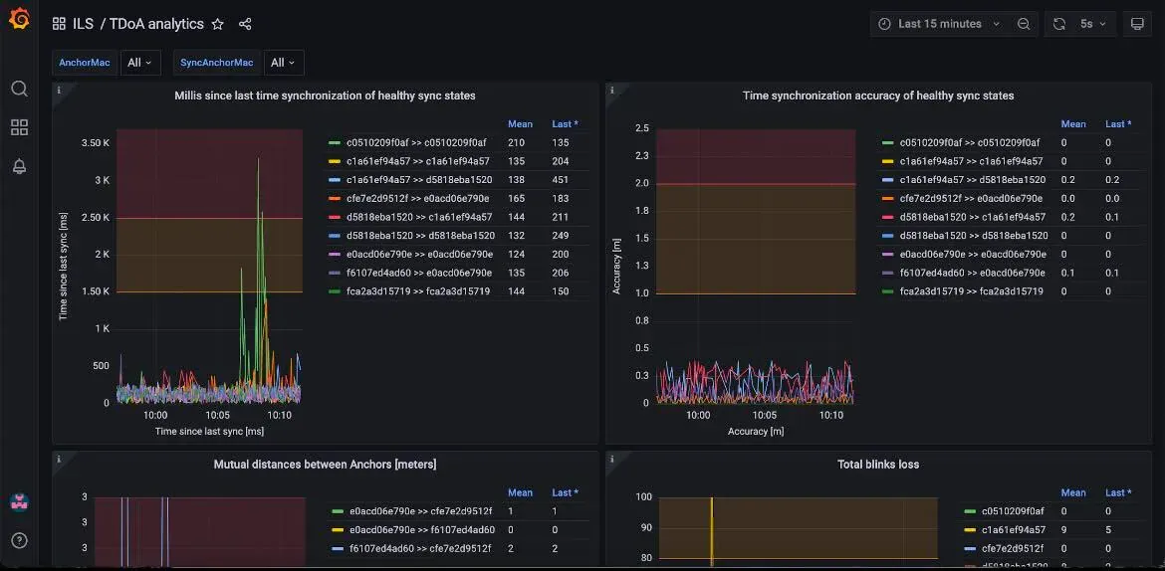Open the Last 15 minutes time picker

pos(940,24)
